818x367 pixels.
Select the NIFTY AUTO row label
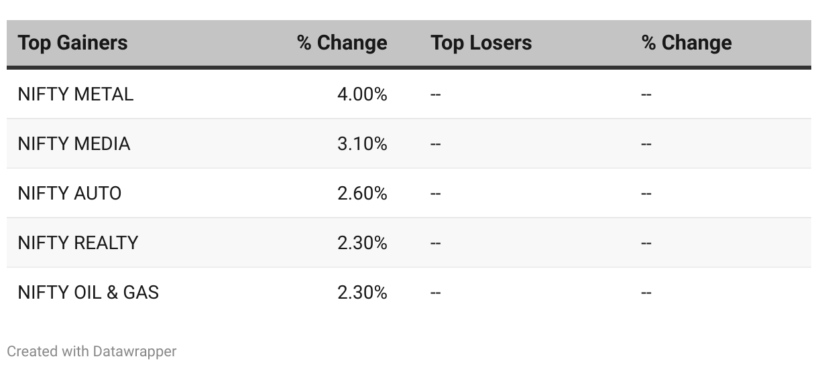[70, 194]
